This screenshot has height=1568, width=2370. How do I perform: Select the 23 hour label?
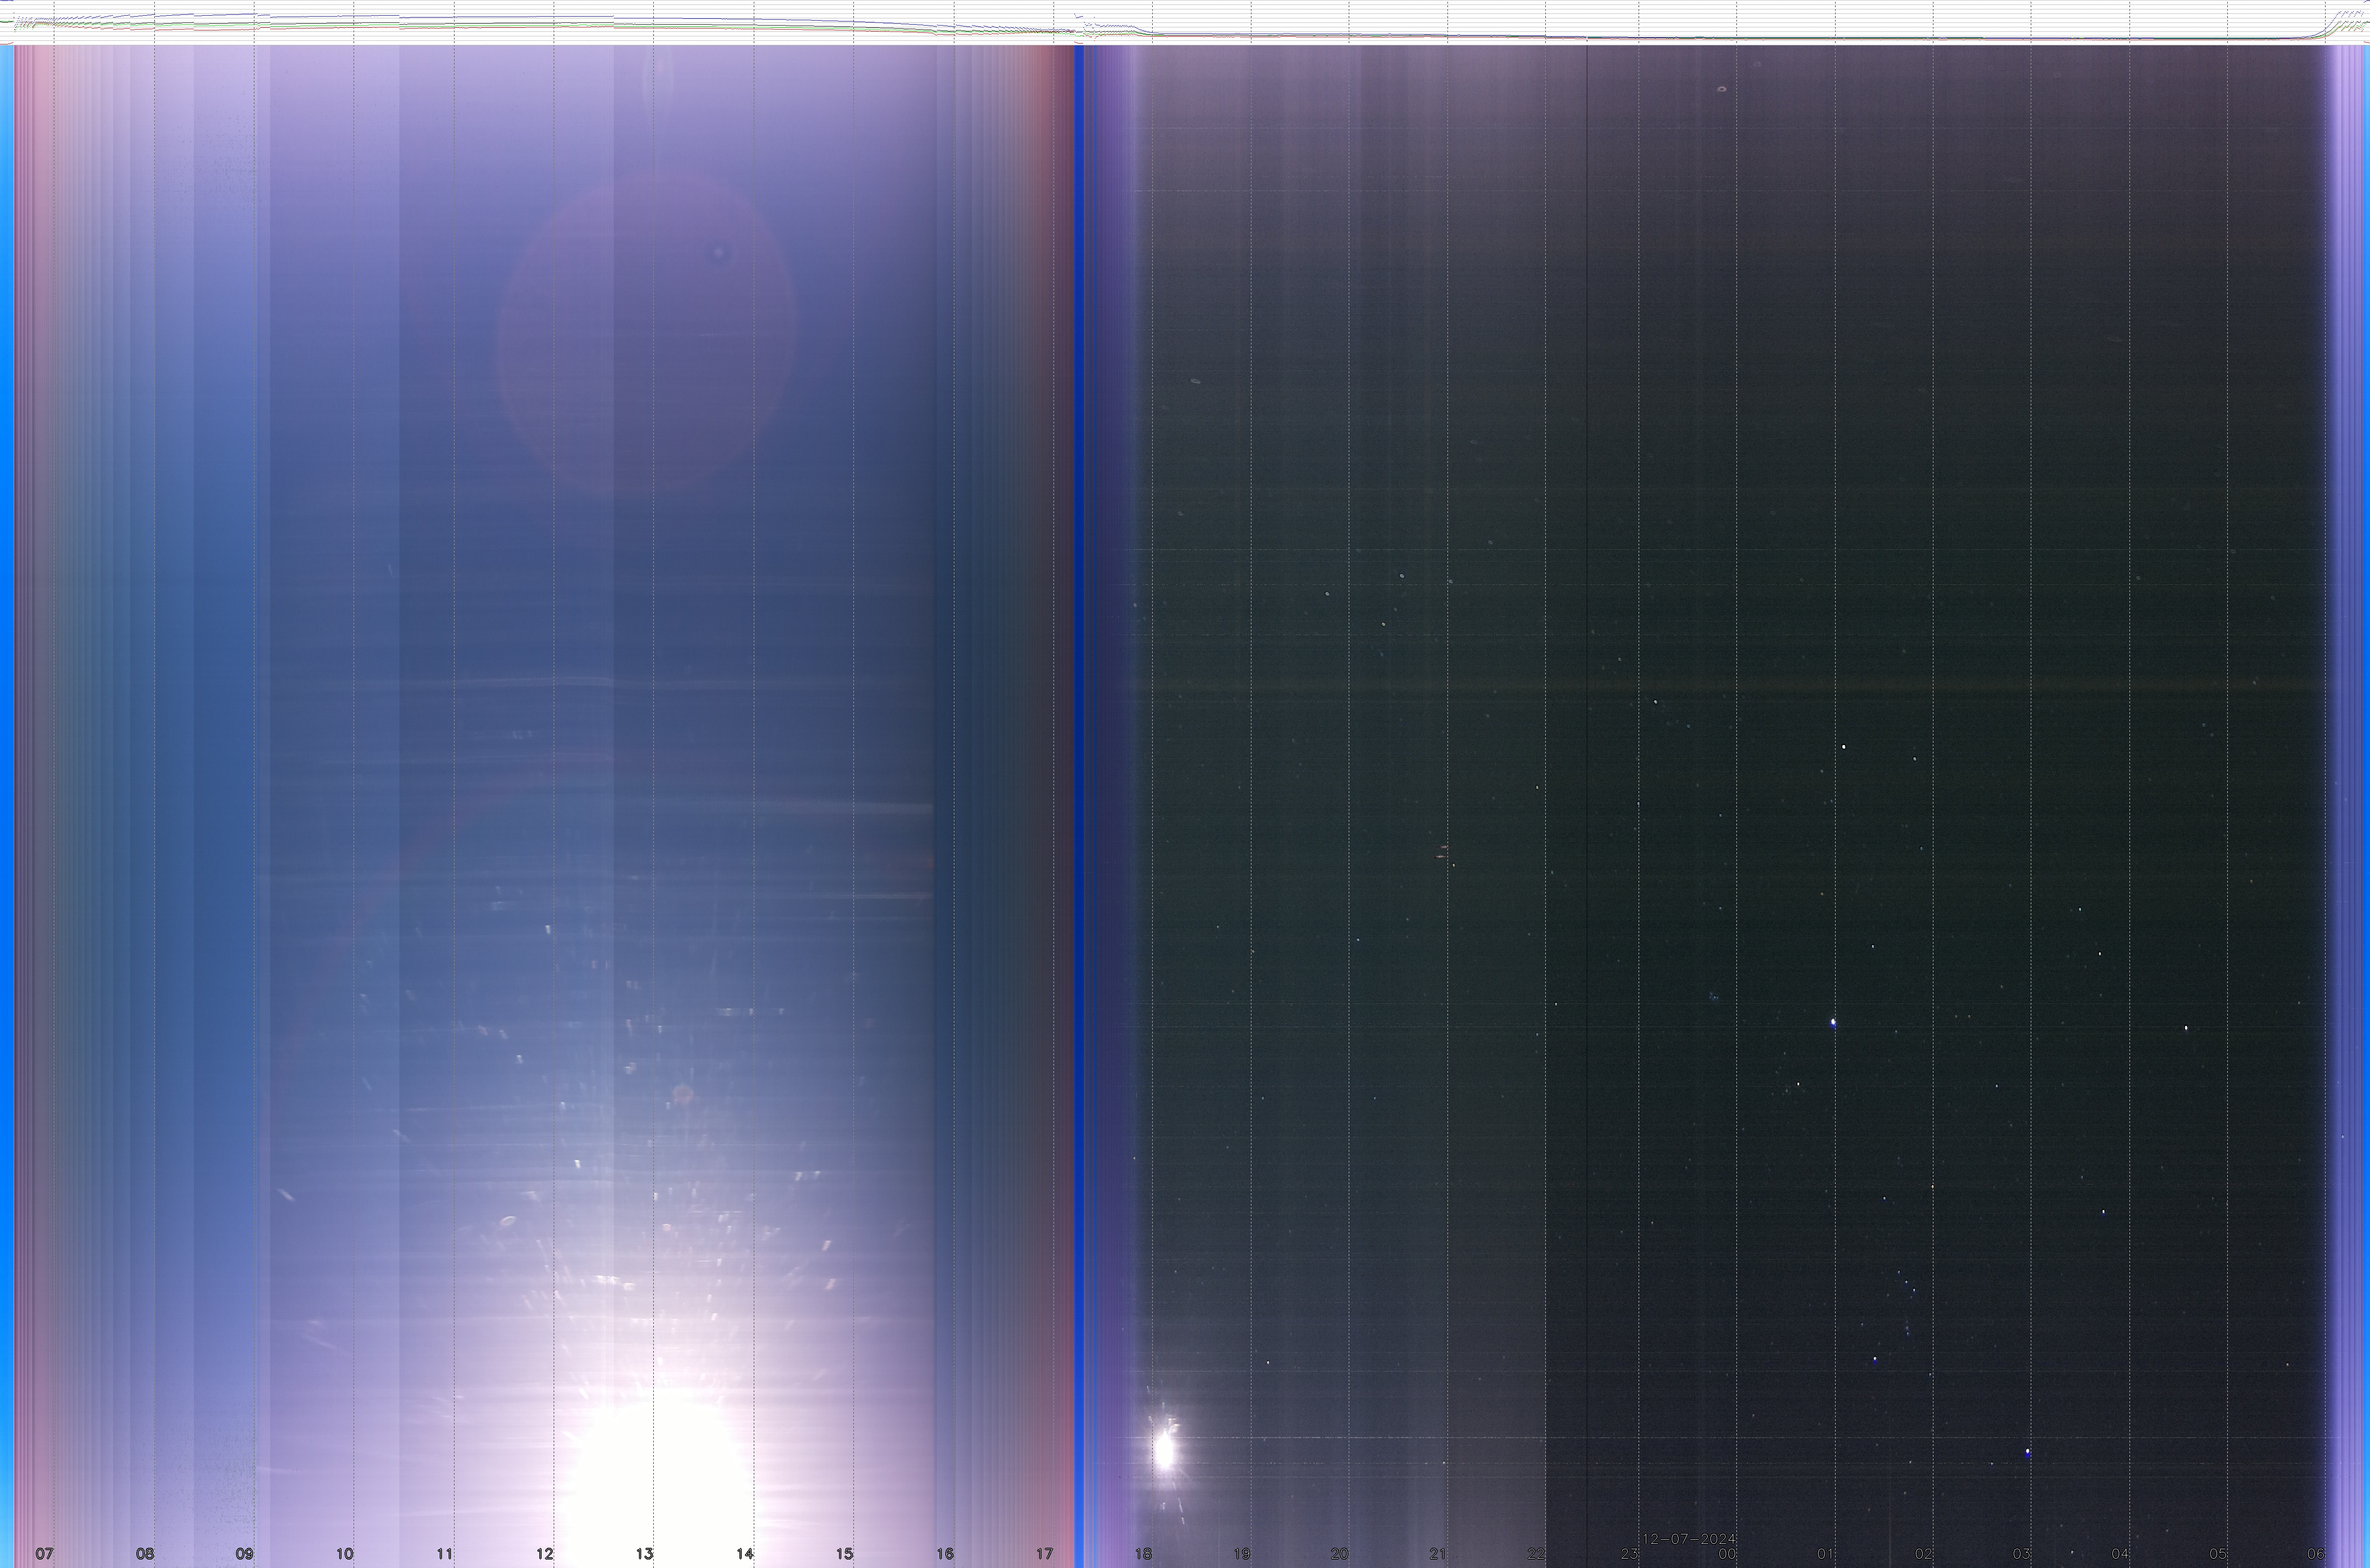[1630, 1553]
